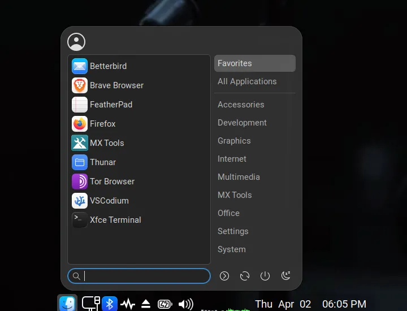Open the Internet category
Image resolution: width=407 pixels, height=311 pixels.
[x=255, y=159]
